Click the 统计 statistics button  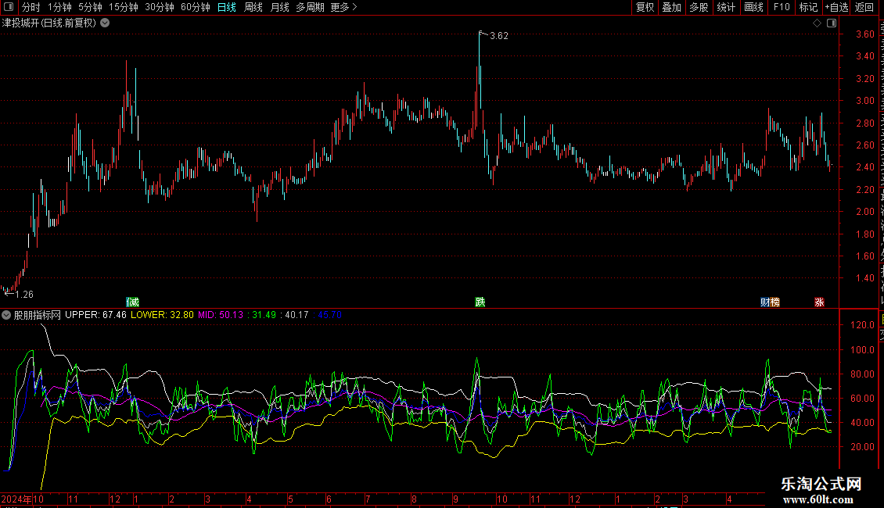[x=725, y=7]
